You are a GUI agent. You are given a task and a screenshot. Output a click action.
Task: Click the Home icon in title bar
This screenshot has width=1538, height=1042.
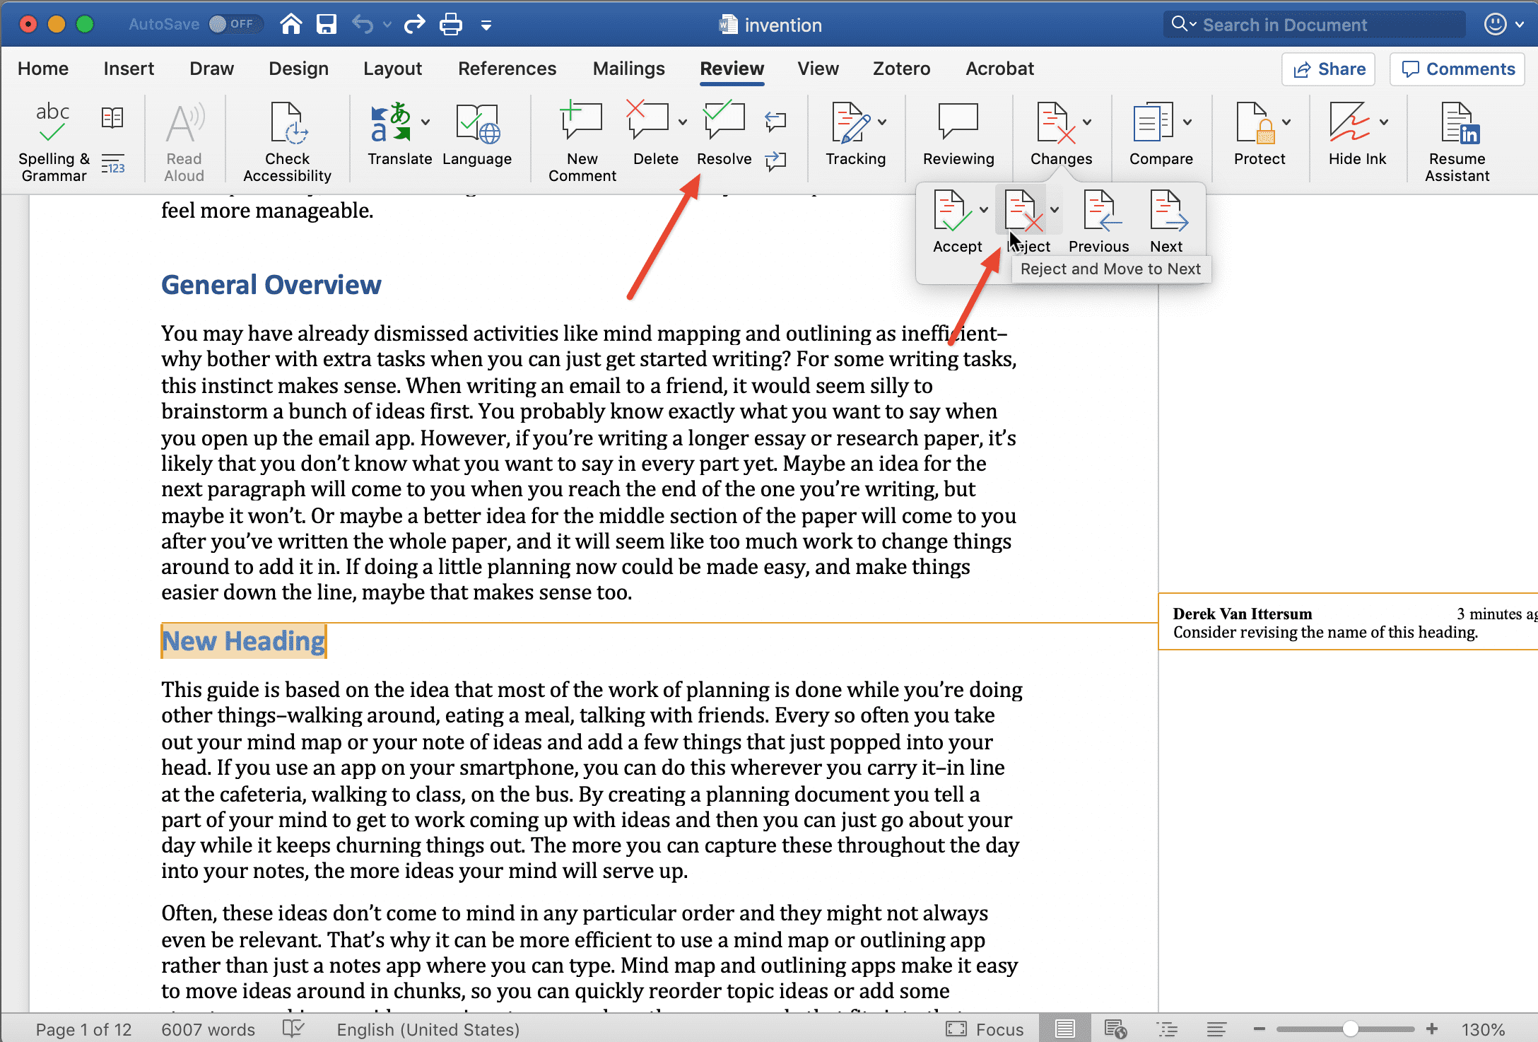point(291,25)
